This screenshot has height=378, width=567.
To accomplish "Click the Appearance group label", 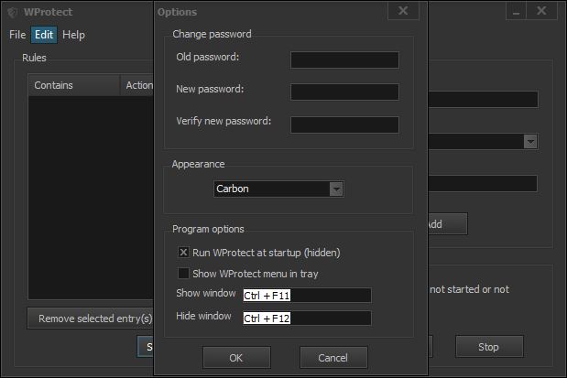I will pyautogui.click(x=198, y=164).
